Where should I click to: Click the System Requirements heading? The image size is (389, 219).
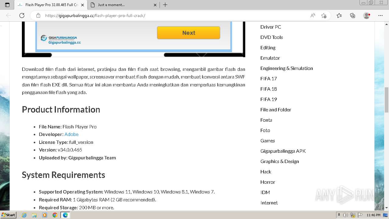point(64,175)
